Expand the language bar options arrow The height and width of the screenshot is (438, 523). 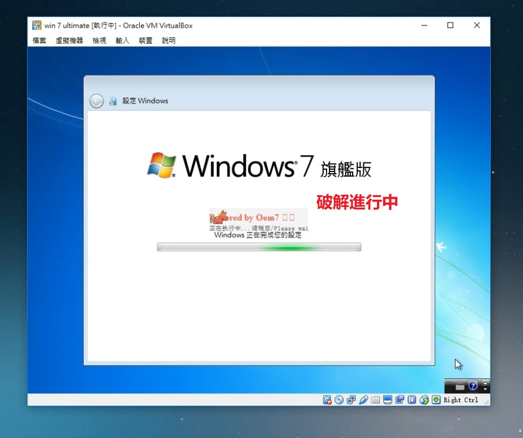tap(485, 389)
